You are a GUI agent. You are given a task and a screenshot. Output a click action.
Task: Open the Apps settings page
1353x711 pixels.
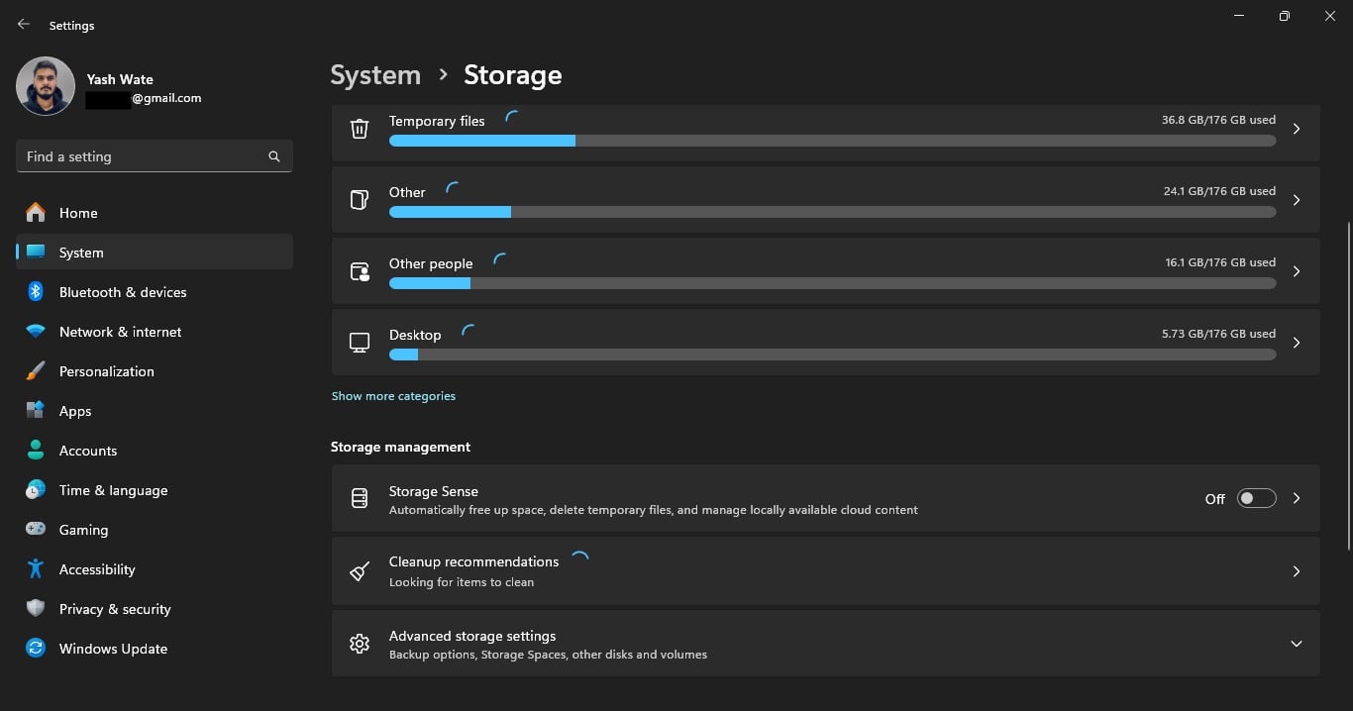tap(155, 411)
